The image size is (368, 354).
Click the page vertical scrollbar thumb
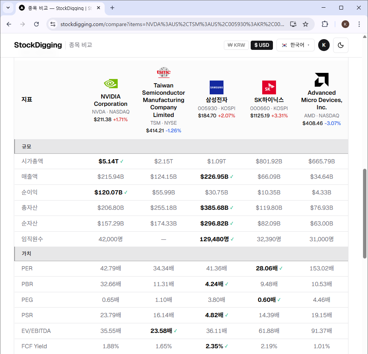365,213
